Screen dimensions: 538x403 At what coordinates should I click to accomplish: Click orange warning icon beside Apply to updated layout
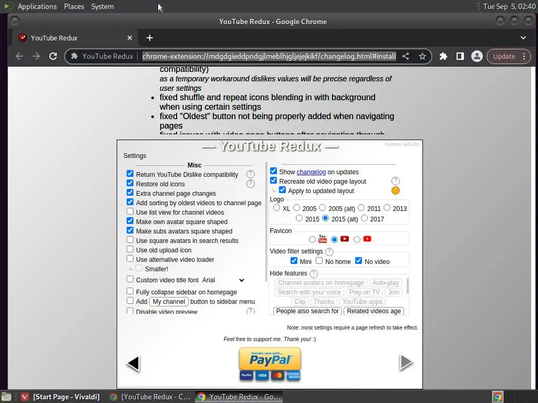[395, 190]
